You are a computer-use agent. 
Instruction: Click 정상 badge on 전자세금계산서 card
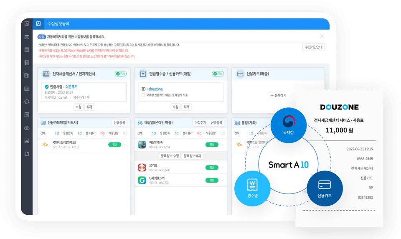121,74
